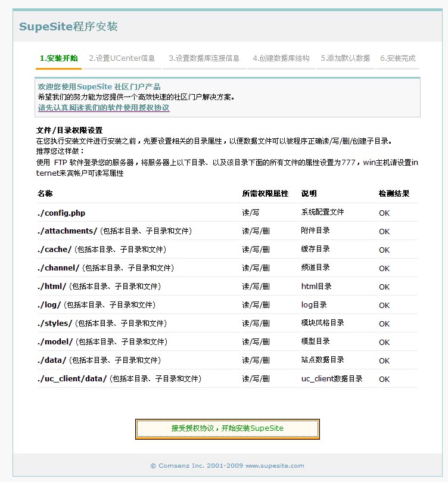Click the accept license and start installing SupeSite button
The image size is (448, 482).
point(228,429)
